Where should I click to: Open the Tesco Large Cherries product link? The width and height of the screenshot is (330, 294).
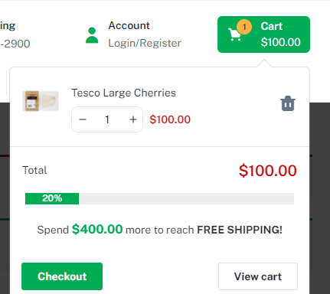123,93
